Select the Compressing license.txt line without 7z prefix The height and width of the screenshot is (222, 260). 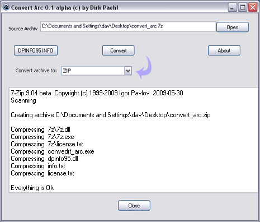[42, 173]
